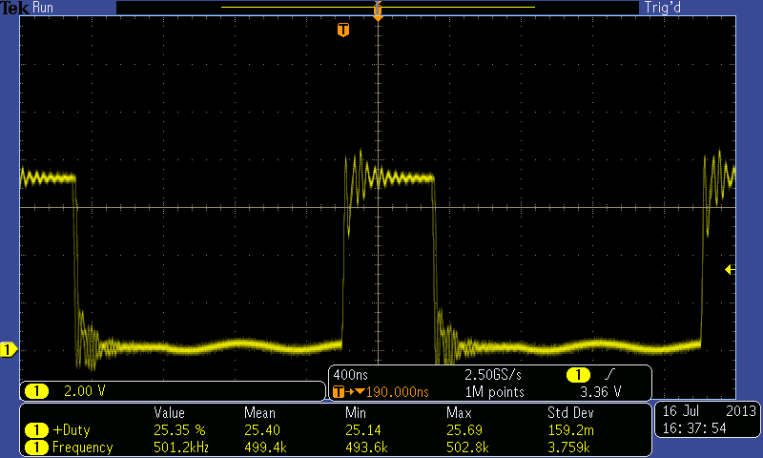
Task: Click the 159.2m standard deviation value
Action: [570, 430]
